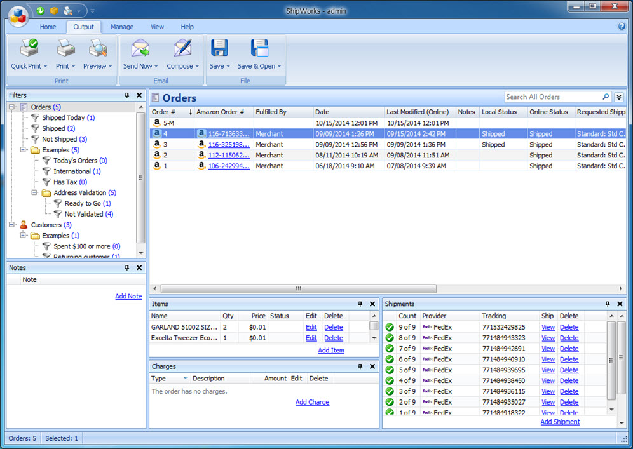Pin the Notes panel
Viewport: 633px width, 449px height.
pos(127,267)
